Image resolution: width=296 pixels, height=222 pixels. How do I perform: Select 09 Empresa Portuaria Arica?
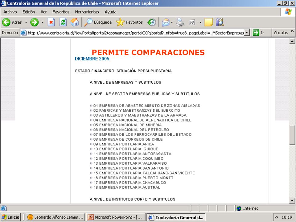point(124,144)
